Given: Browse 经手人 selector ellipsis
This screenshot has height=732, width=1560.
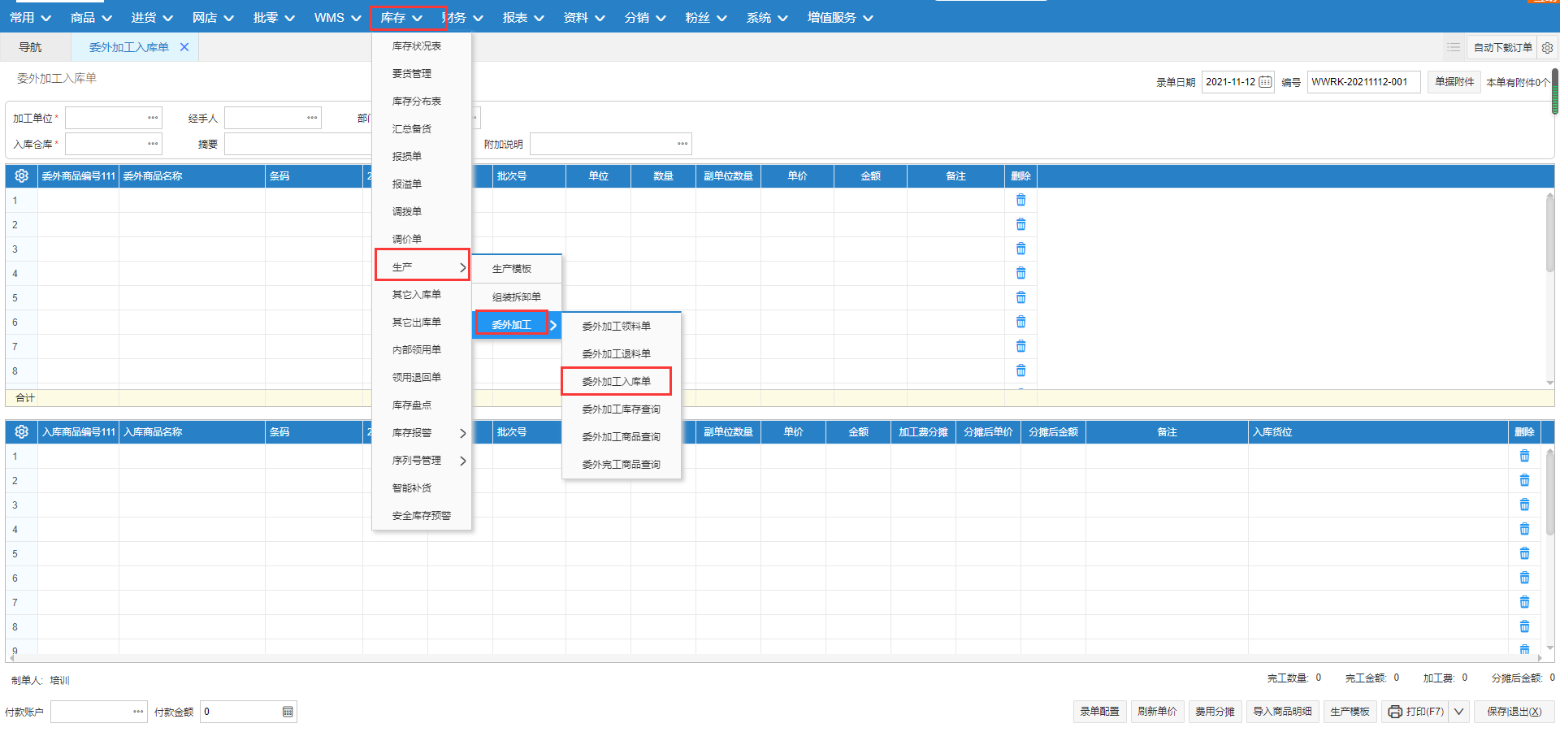Looking at the screenshot, I should point(312,118).
